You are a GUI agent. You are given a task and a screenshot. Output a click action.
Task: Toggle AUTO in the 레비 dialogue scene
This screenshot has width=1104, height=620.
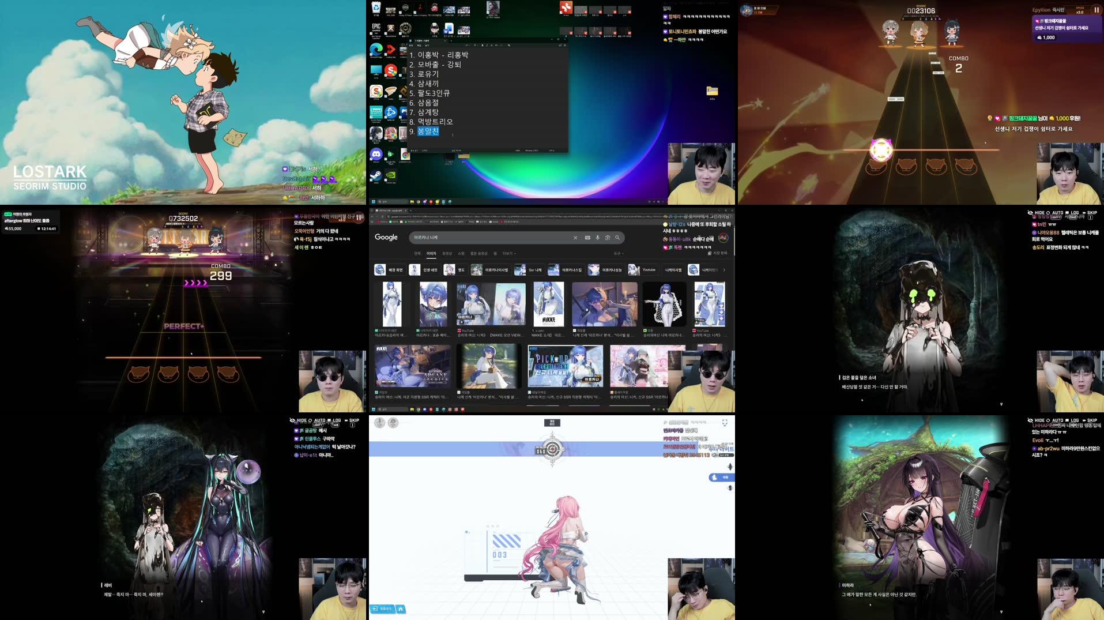pyautogui.click(x=316, y=420)
